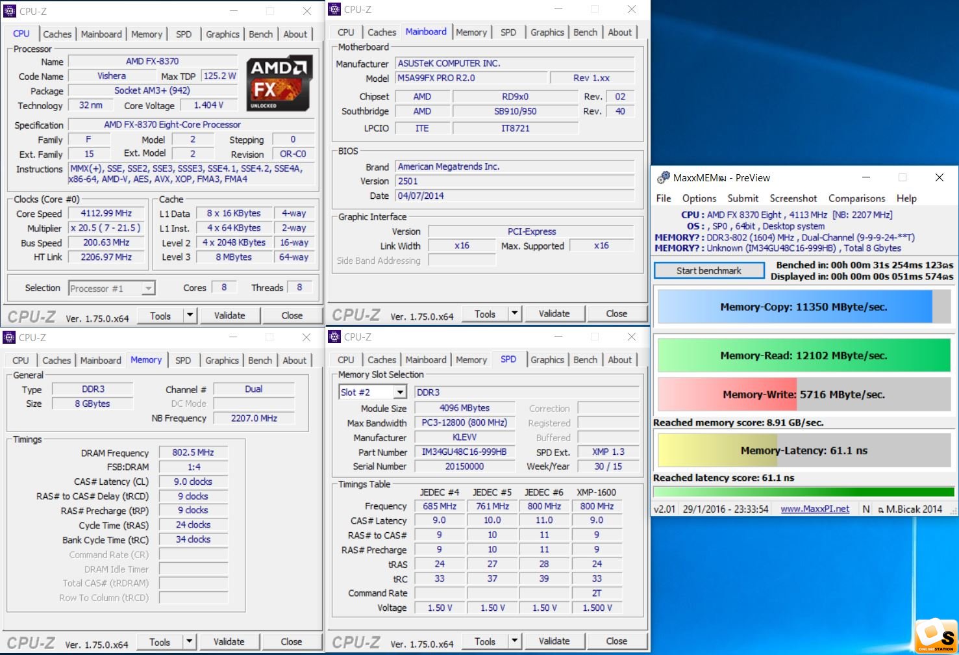Open the Tools dropdown arrow in the Memory window
This screenshot has width=959, height=655.
tap(190, 642)
